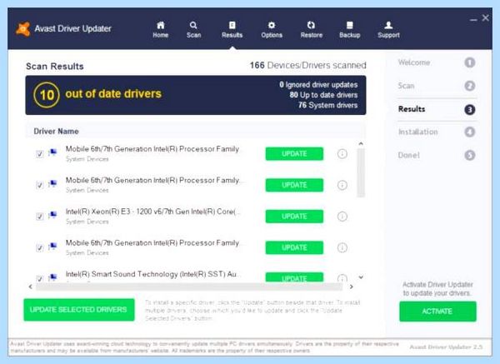Select the Scan step in right sidebar
The height and width of the screenshot is (364, 500).
click(x=437, y=86)
